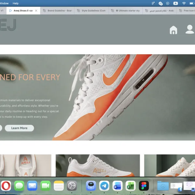Open the Help menu
This screenshot has height=195, width=195.
[x=16, y=3]
